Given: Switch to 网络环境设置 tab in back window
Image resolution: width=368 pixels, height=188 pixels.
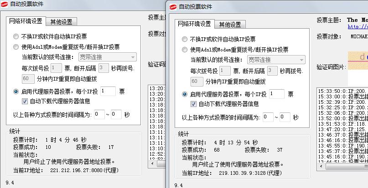Looking at the screenshot, I should tap(26, 21).
